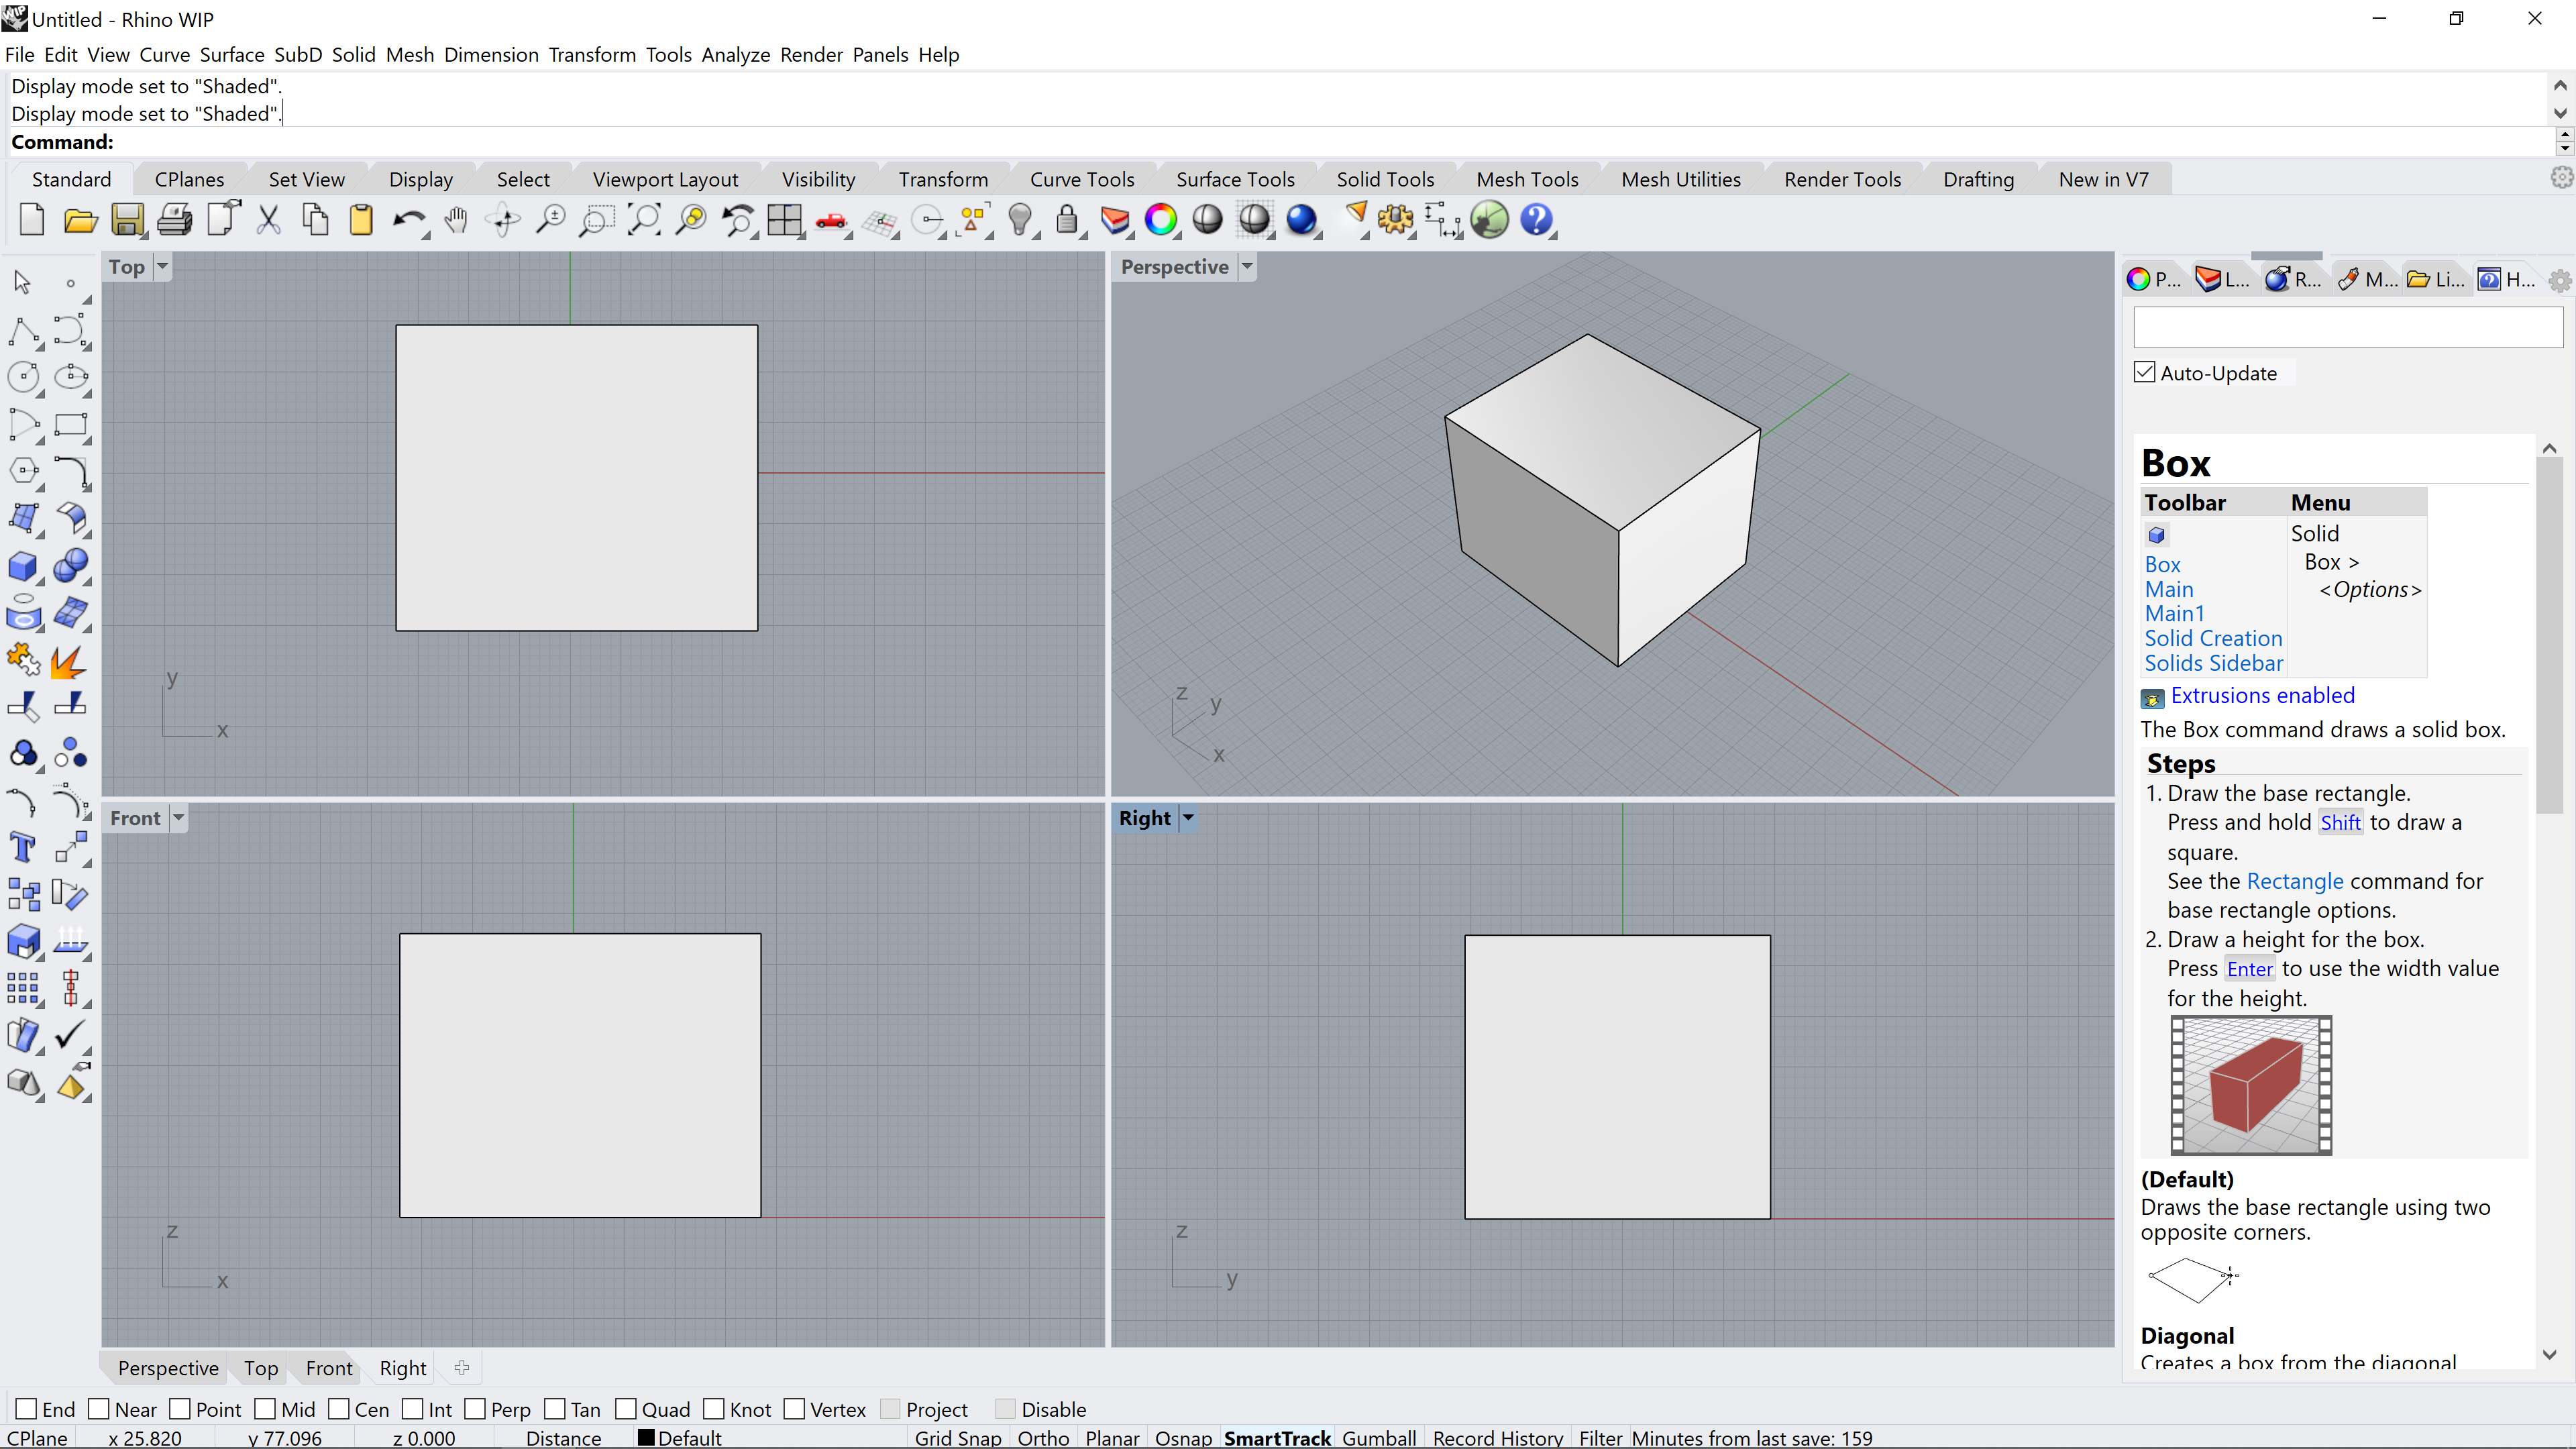Screen dimensions: 2576x1449
Task: Click the Render display mode icon
Action: pyautogui.click(x=1302, y=219)
